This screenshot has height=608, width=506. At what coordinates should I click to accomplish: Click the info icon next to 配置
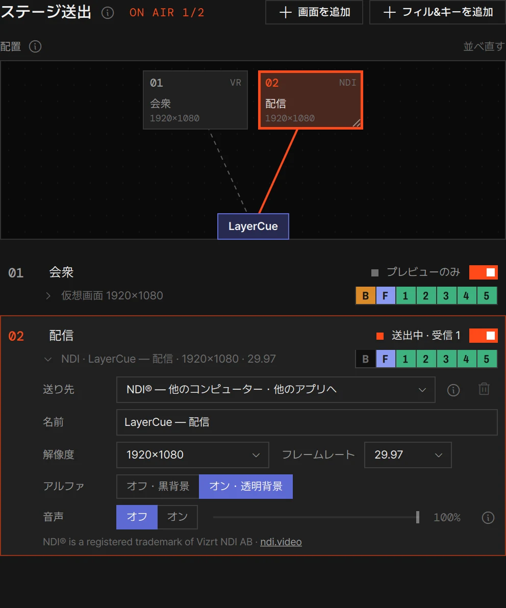(x=35, y=46)
